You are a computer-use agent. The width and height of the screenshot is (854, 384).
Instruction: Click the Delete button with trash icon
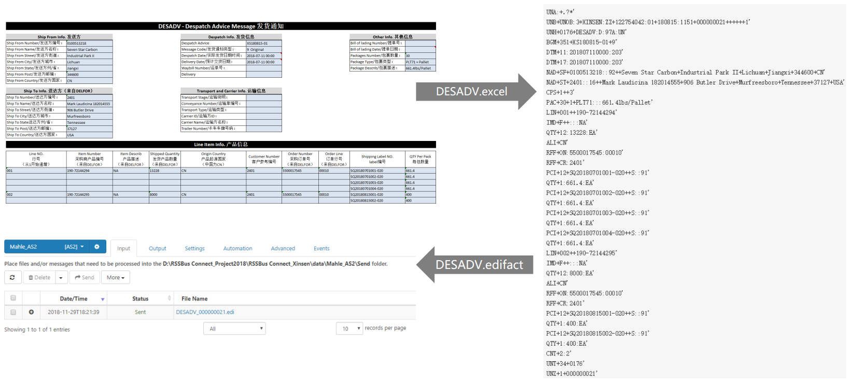(39, 277)
